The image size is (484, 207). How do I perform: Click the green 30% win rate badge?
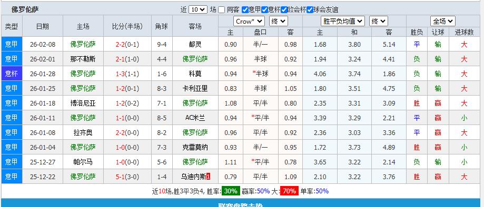point(231,191)
